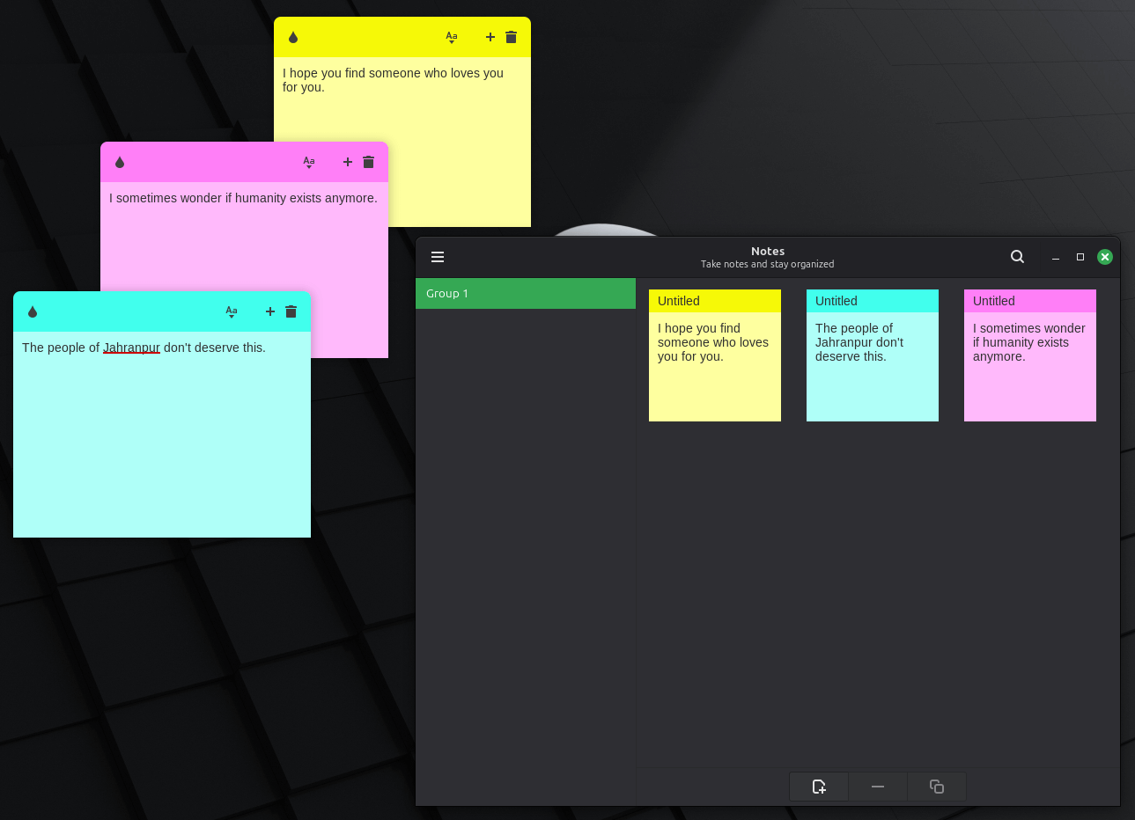
Task: Open the Aa font control on the pink note
Action: 309,162
